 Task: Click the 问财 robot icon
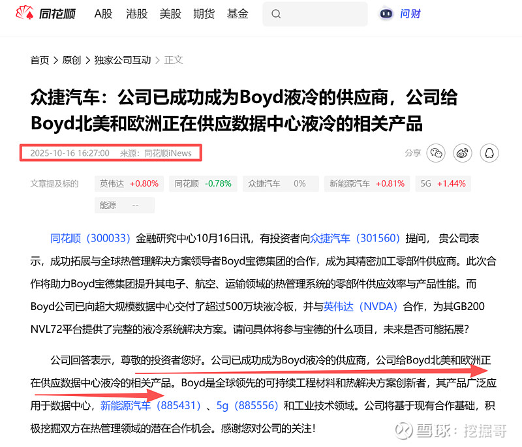coord(386,14)
